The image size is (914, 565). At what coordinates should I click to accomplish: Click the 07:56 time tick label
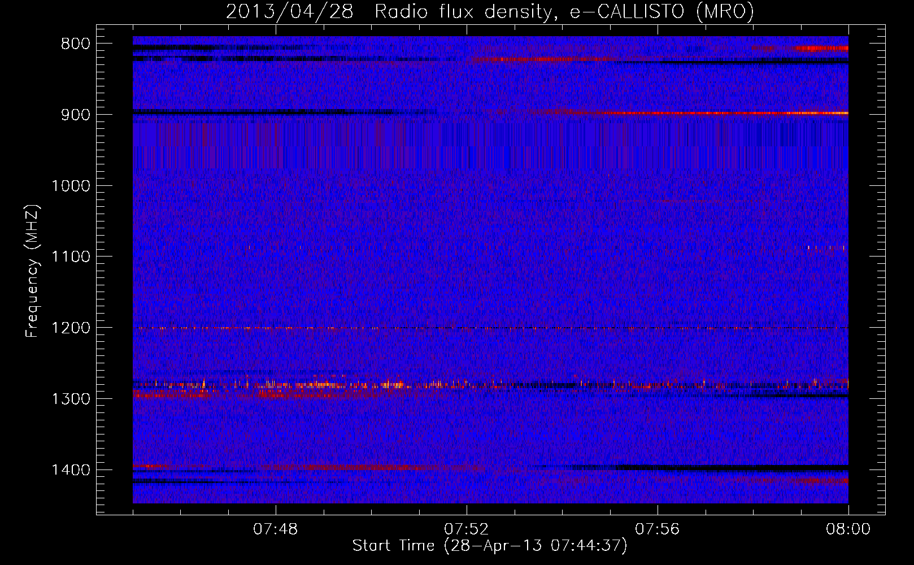pyautogui.click(x=658, y=529)
